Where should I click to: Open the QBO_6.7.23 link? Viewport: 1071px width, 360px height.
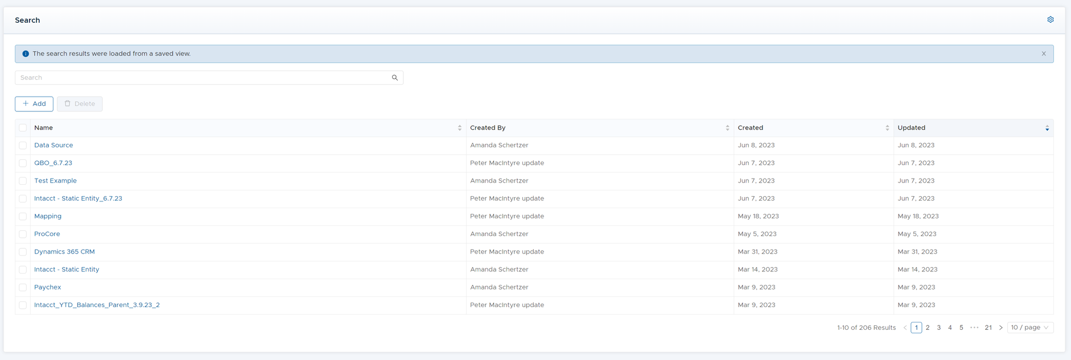point(53,163)
